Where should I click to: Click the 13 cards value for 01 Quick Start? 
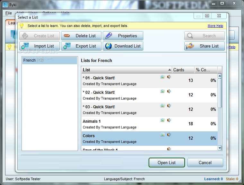(191, 81)
